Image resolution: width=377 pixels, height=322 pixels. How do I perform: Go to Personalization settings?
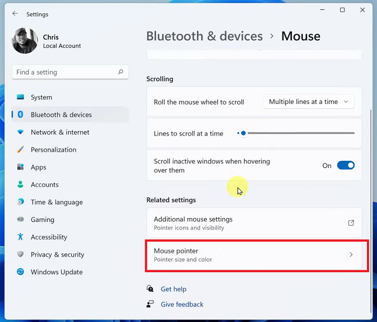click(x=70, y=150)
